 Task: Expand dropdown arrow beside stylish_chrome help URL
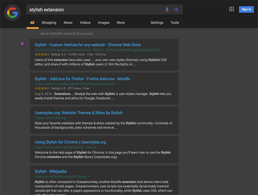pos(98,147)
